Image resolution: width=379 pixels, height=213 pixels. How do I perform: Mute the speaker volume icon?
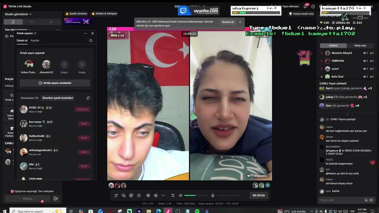180,196
